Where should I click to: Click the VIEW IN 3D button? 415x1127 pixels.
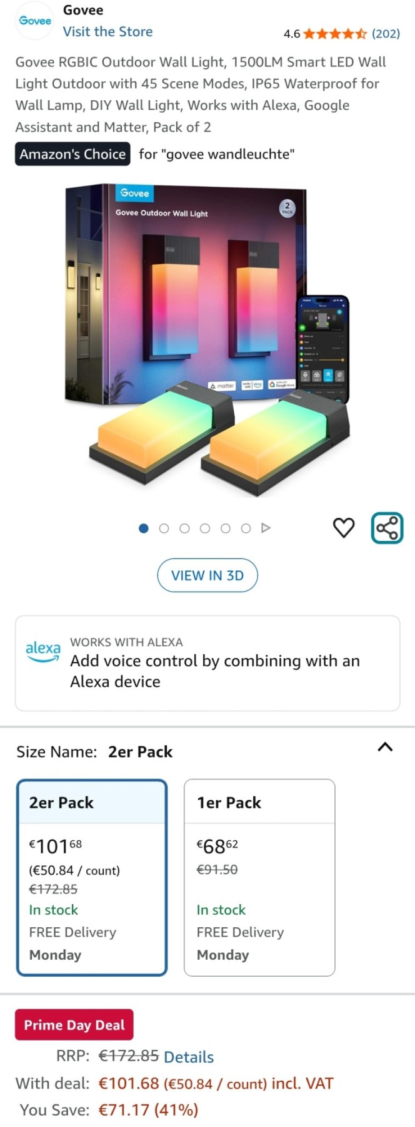pyautogui.click(x=207, y=575)
